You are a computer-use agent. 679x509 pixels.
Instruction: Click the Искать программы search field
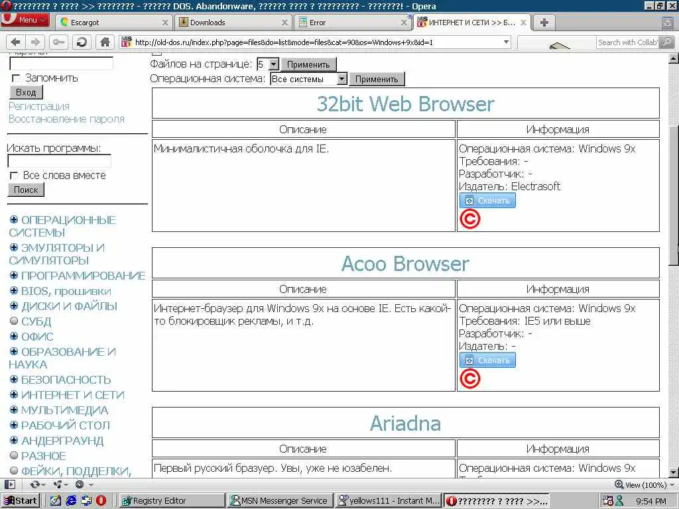click(59, 161)
